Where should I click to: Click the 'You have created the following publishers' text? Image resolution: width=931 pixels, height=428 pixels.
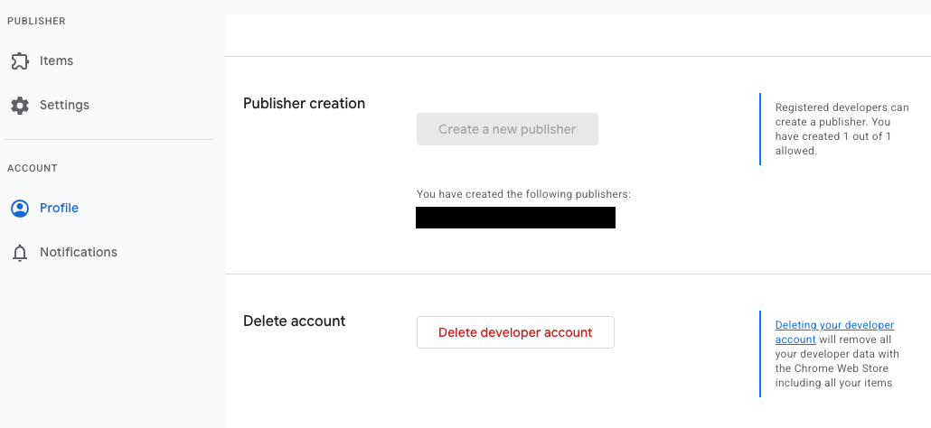click(x=523, y=194)
